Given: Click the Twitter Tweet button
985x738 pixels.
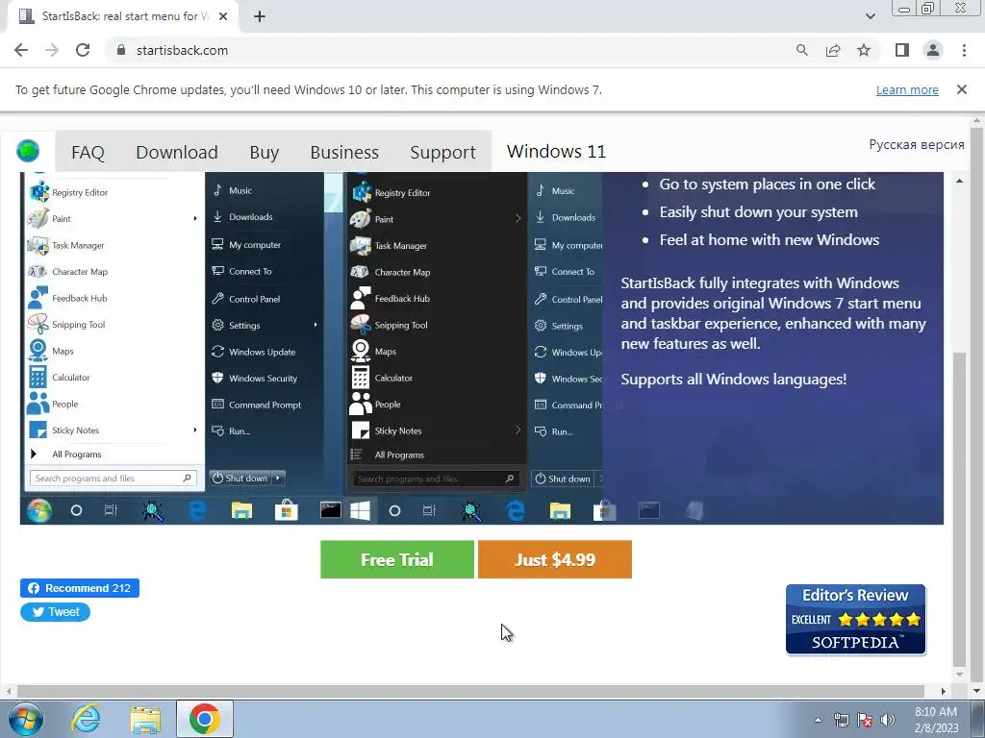Looking at the screenshot, I should [55, 612].
